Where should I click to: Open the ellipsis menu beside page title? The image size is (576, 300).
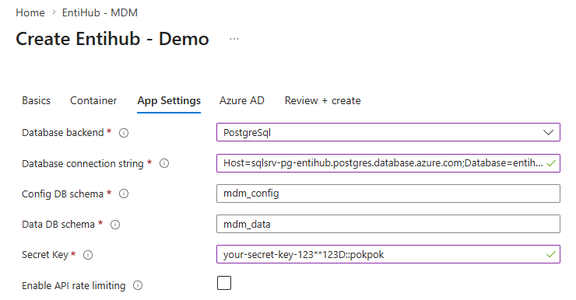234,39
